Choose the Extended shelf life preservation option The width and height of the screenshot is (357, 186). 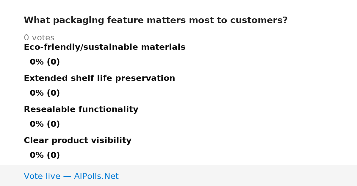click(x=99, y=78)
